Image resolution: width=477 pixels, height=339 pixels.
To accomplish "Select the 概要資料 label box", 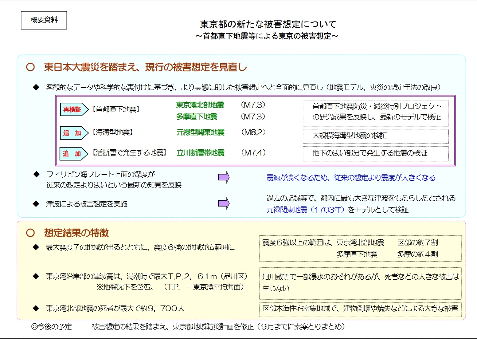I will coord(44,20).
